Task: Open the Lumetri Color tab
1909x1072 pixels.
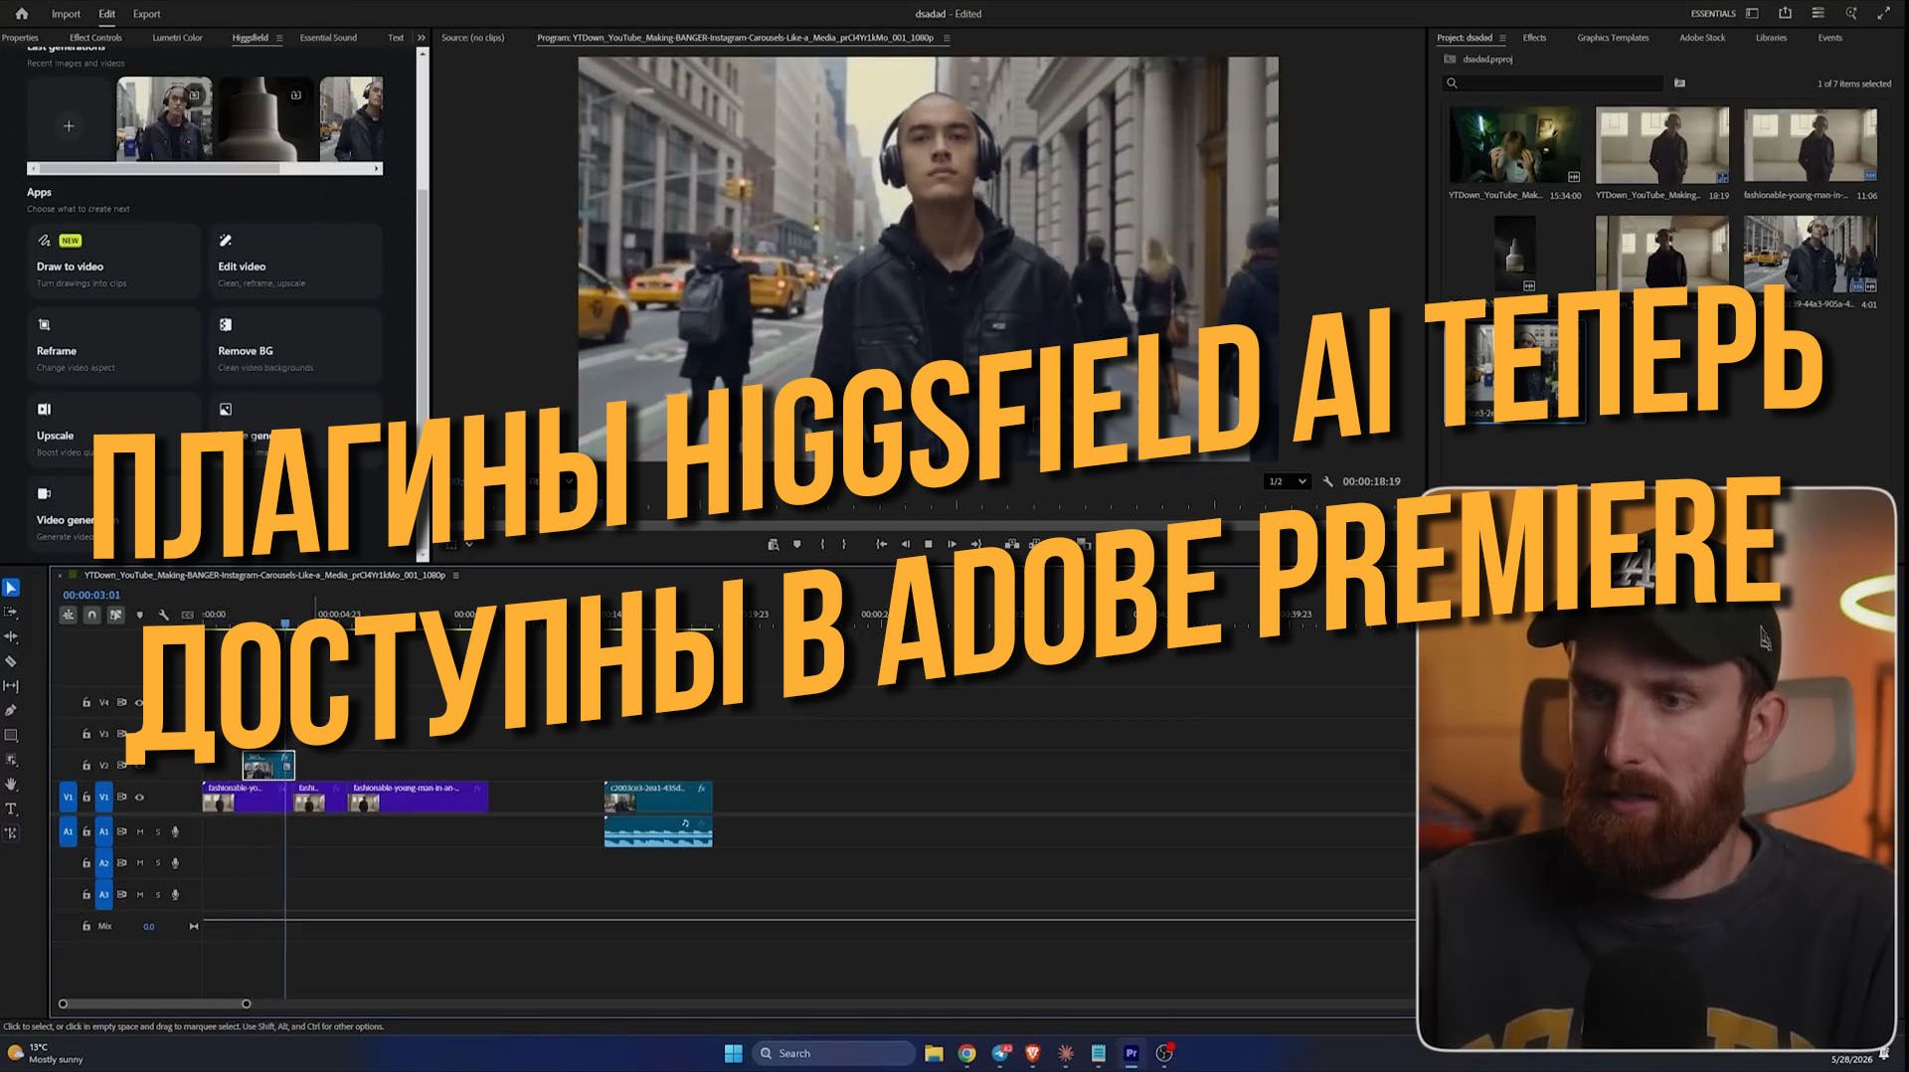Action: pos(177,38)
